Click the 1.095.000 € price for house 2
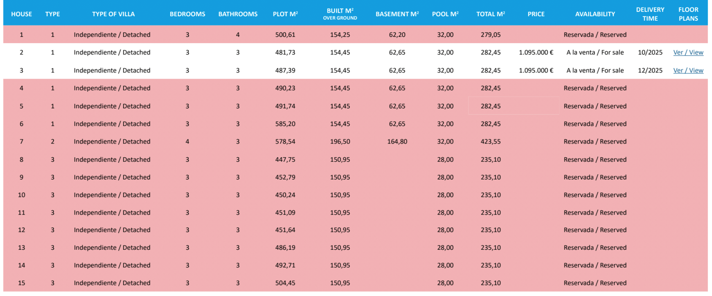This screenshot has height=296, width=712. [536, 52]
